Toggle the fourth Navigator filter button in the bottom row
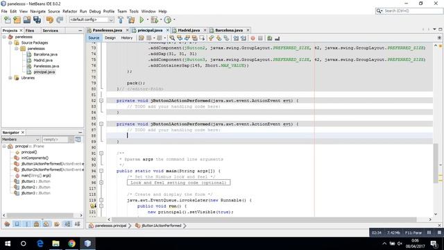Screen dimensions: 444x250 point(37,224)
